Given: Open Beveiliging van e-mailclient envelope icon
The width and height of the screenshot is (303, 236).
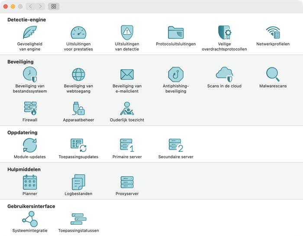Looking at the screenshot, I should [x=127, y=74].
